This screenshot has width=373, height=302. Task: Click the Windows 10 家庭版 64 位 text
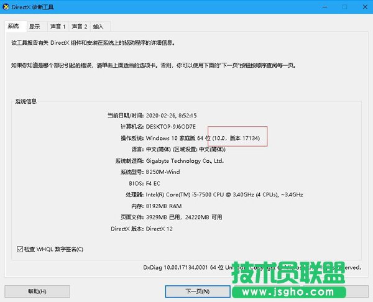pyautogui.click(x=178, y=138)
